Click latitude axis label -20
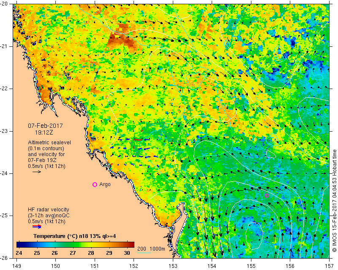 pyautogui.click(x=4, y=4)
